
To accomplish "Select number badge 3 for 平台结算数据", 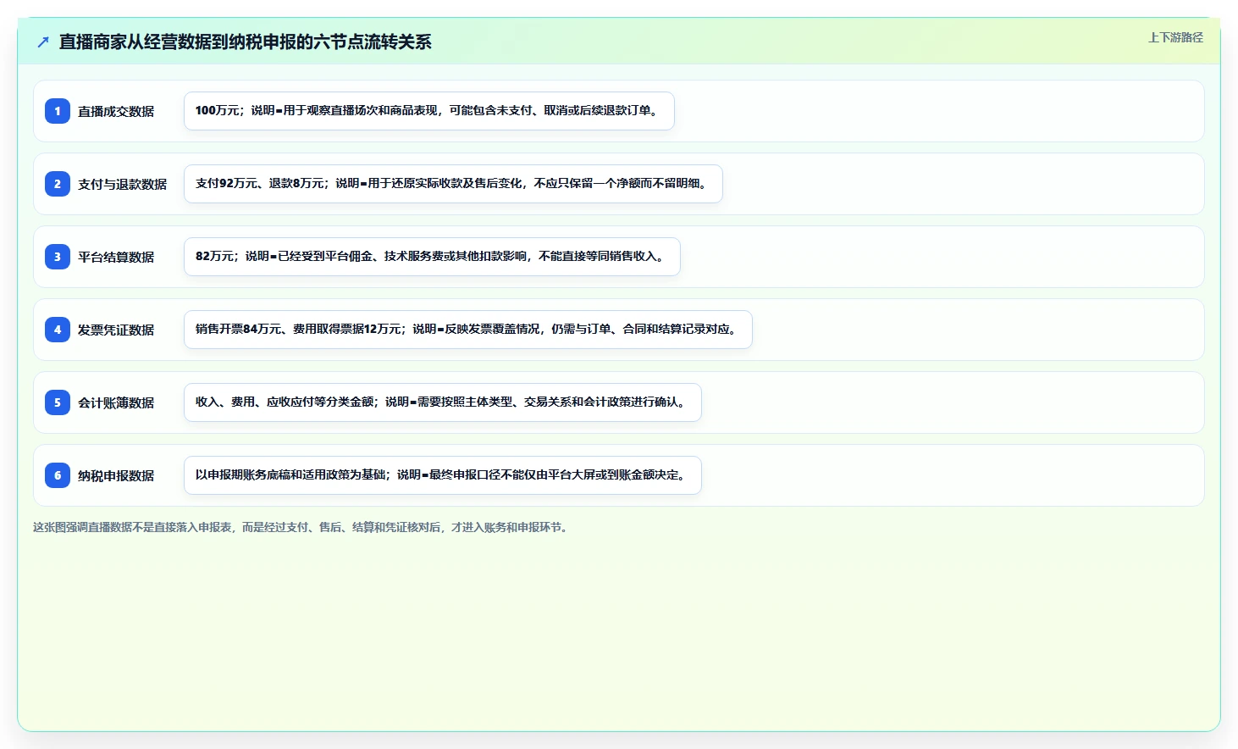I will tap(58, 257).
